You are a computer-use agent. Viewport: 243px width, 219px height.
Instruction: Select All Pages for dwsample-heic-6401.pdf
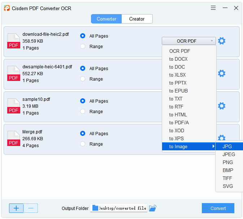(x=83, y=68)
